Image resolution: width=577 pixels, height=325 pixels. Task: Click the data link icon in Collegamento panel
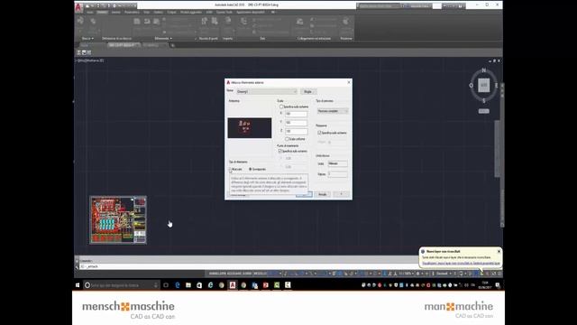coord(300,22)
